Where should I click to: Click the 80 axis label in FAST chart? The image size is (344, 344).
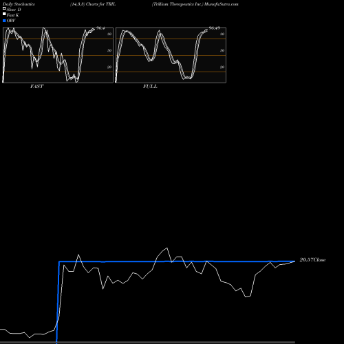tap(109, 34)
